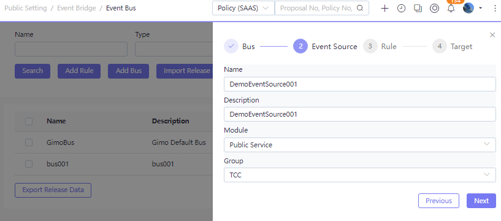Open the Public Setting breadcrumb

26,9
